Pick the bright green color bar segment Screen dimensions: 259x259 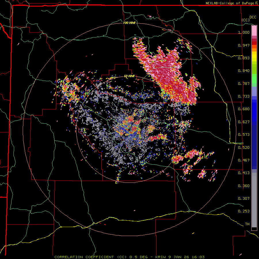tap(254, 79)
